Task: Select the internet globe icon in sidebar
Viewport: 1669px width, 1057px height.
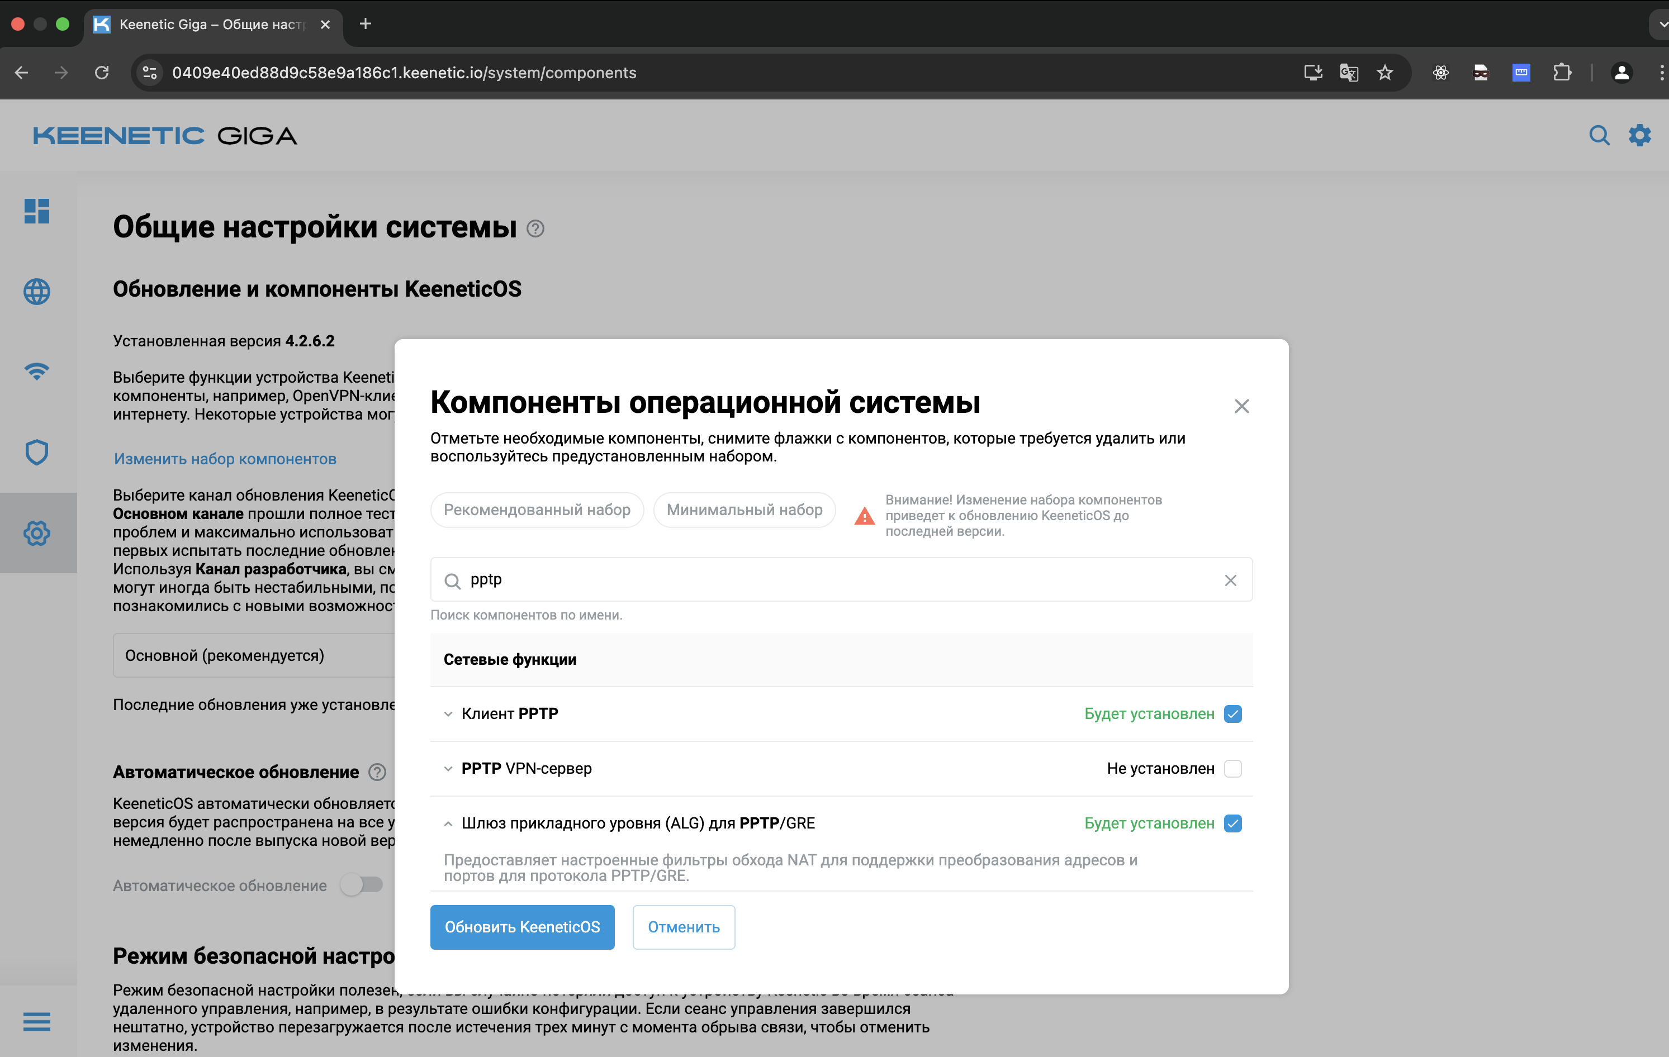Action: tap(37, 292)
